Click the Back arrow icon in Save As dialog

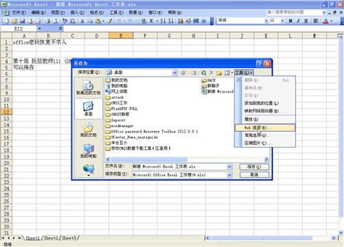[x=183, y=73]
